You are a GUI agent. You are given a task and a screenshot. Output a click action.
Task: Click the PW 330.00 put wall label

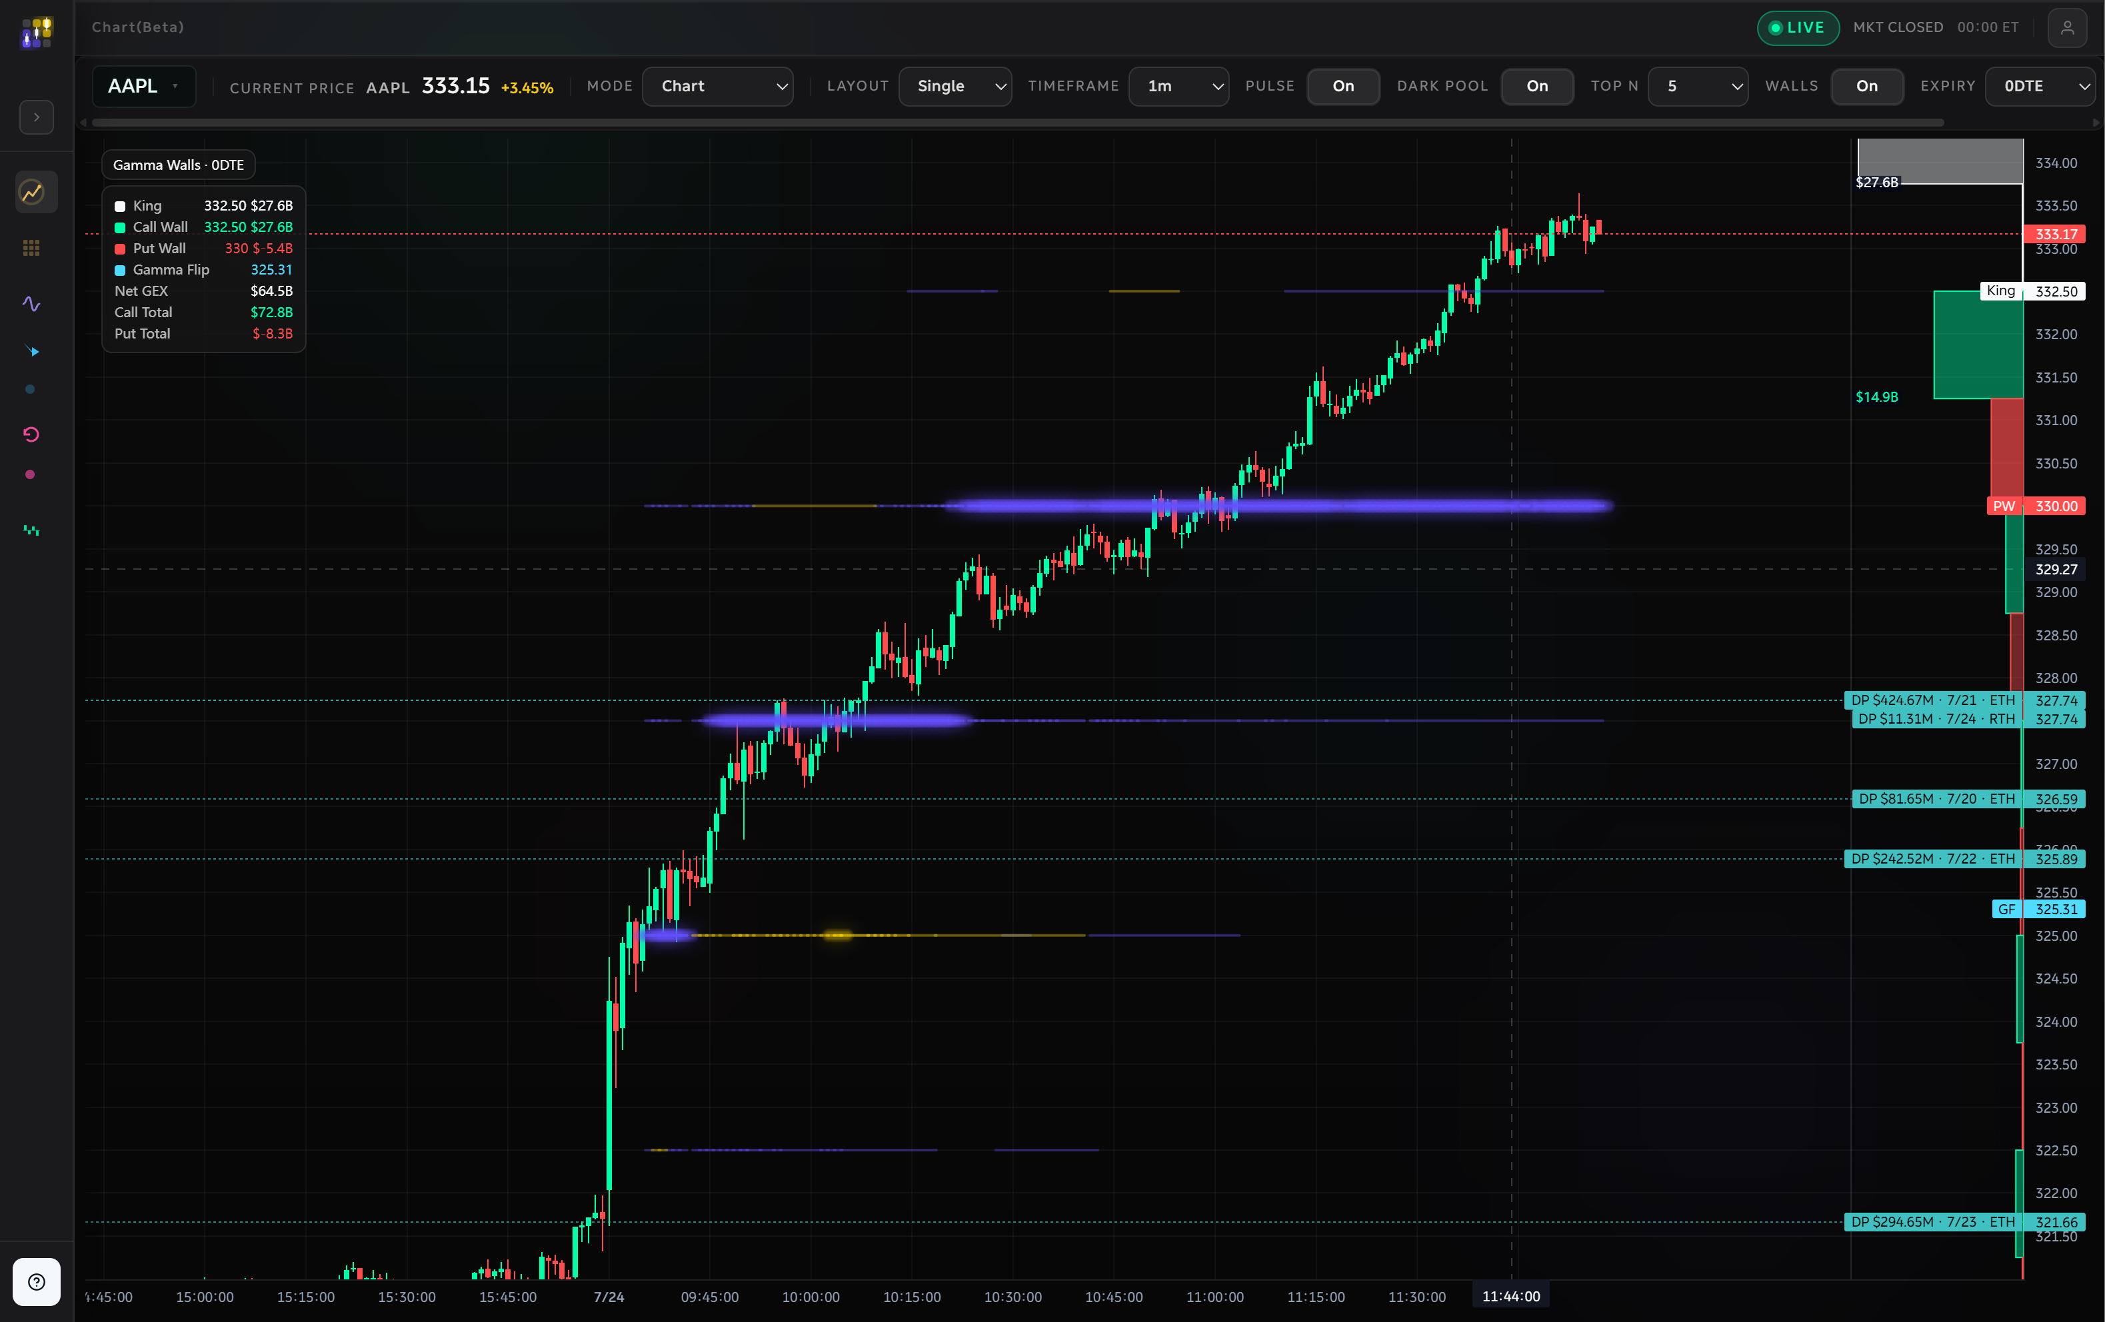pyautogui.click(x=2036, y=507)
